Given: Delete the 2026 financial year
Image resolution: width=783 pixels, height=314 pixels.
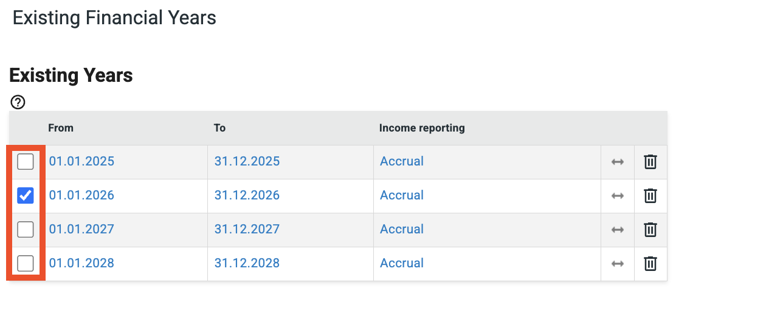Looking at the screenshot, I should pyautogui.click(x=650, y=196).
